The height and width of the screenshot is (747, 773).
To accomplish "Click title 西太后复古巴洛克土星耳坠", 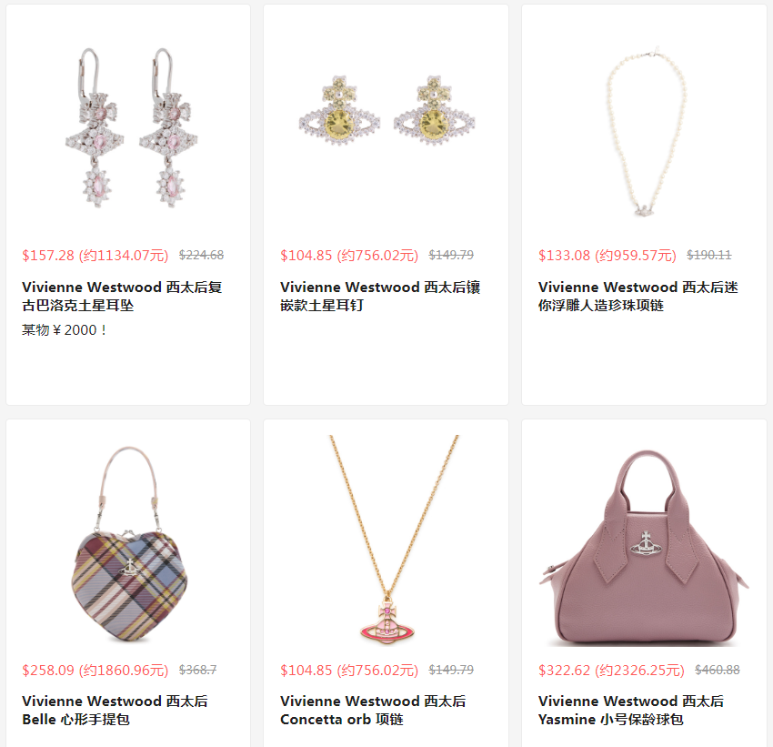I will [122, 296].
